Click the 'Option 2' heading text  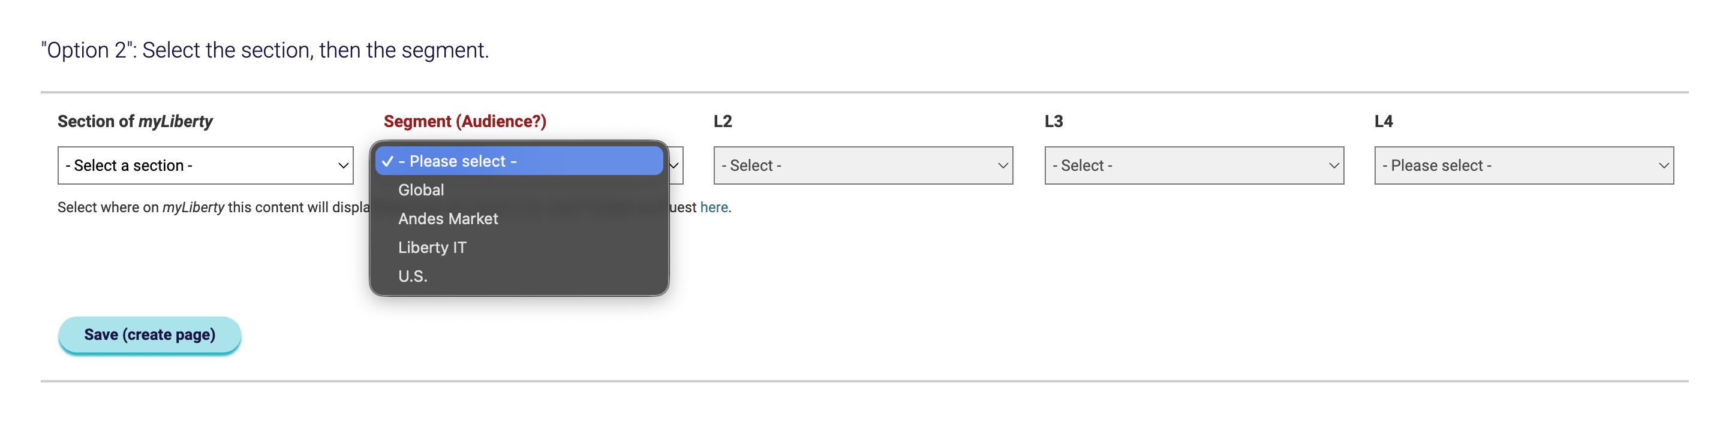pos(265,50)
